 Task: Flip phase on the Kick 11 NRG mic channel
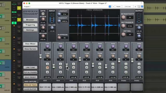pyautogui.click(x=113, y=72)
